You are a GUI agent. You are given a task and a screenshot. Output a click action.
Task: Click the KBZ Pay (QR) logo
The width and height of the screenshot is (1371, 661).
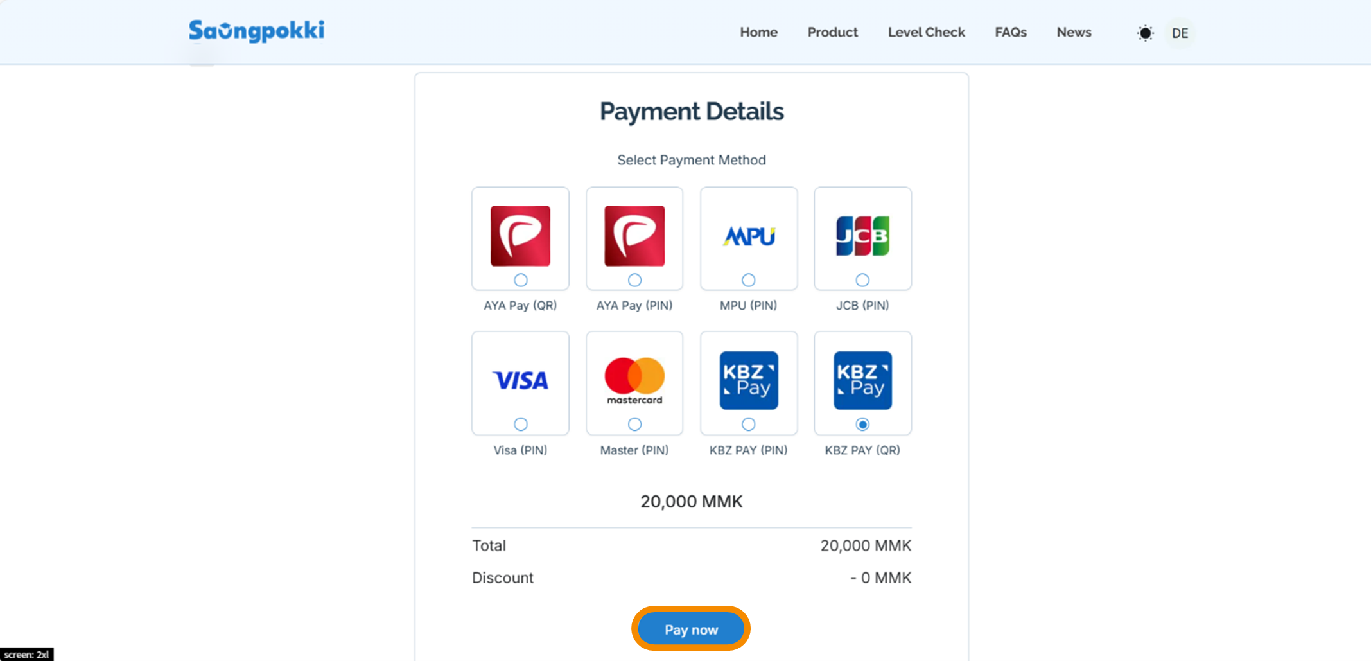862,380
